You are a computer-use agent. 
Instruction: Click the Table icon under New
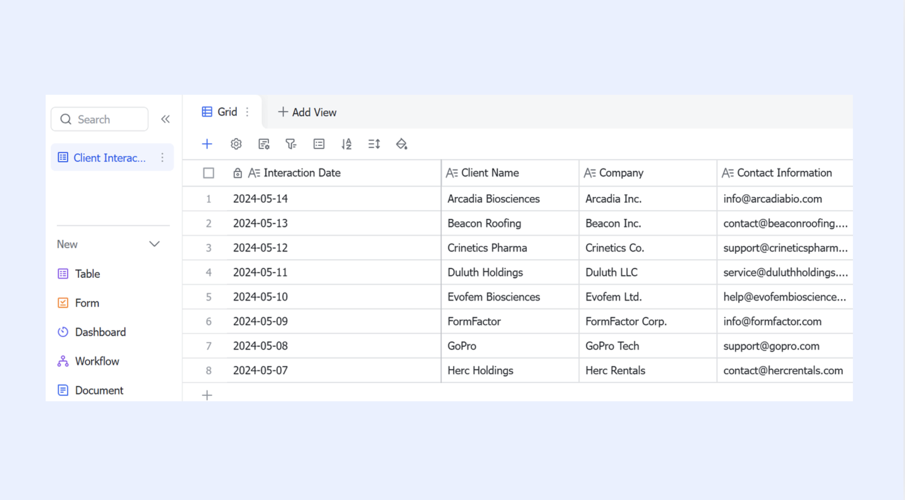(63, 274)
